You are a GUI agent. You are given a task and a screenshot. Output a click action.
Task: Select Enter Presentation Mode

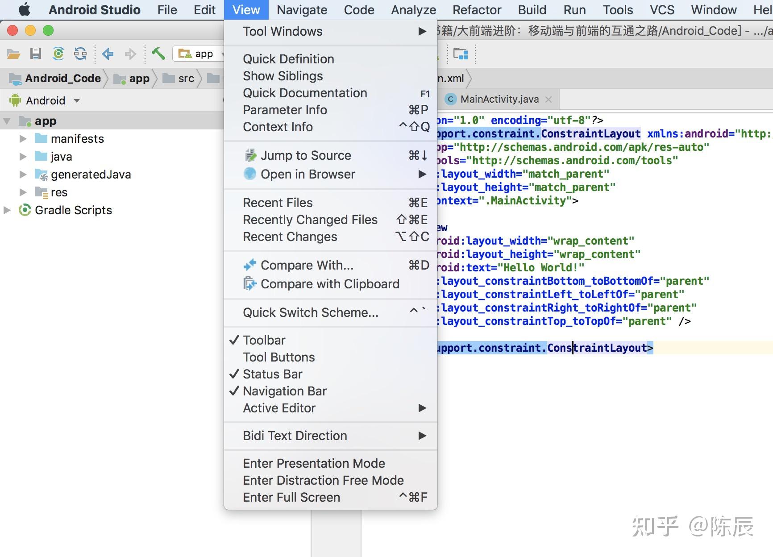click(x=331, y=463)
